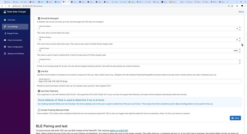Decrease Maximum Ampere with the down arrow
This screenshot has width=247, height=134.
pos(239,41)
